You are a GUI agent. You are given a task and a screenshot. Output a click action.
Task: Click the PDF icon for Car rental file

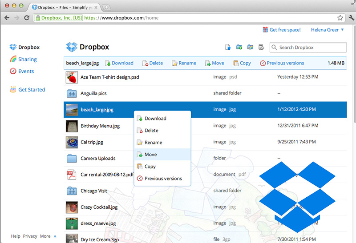point(71,175)
